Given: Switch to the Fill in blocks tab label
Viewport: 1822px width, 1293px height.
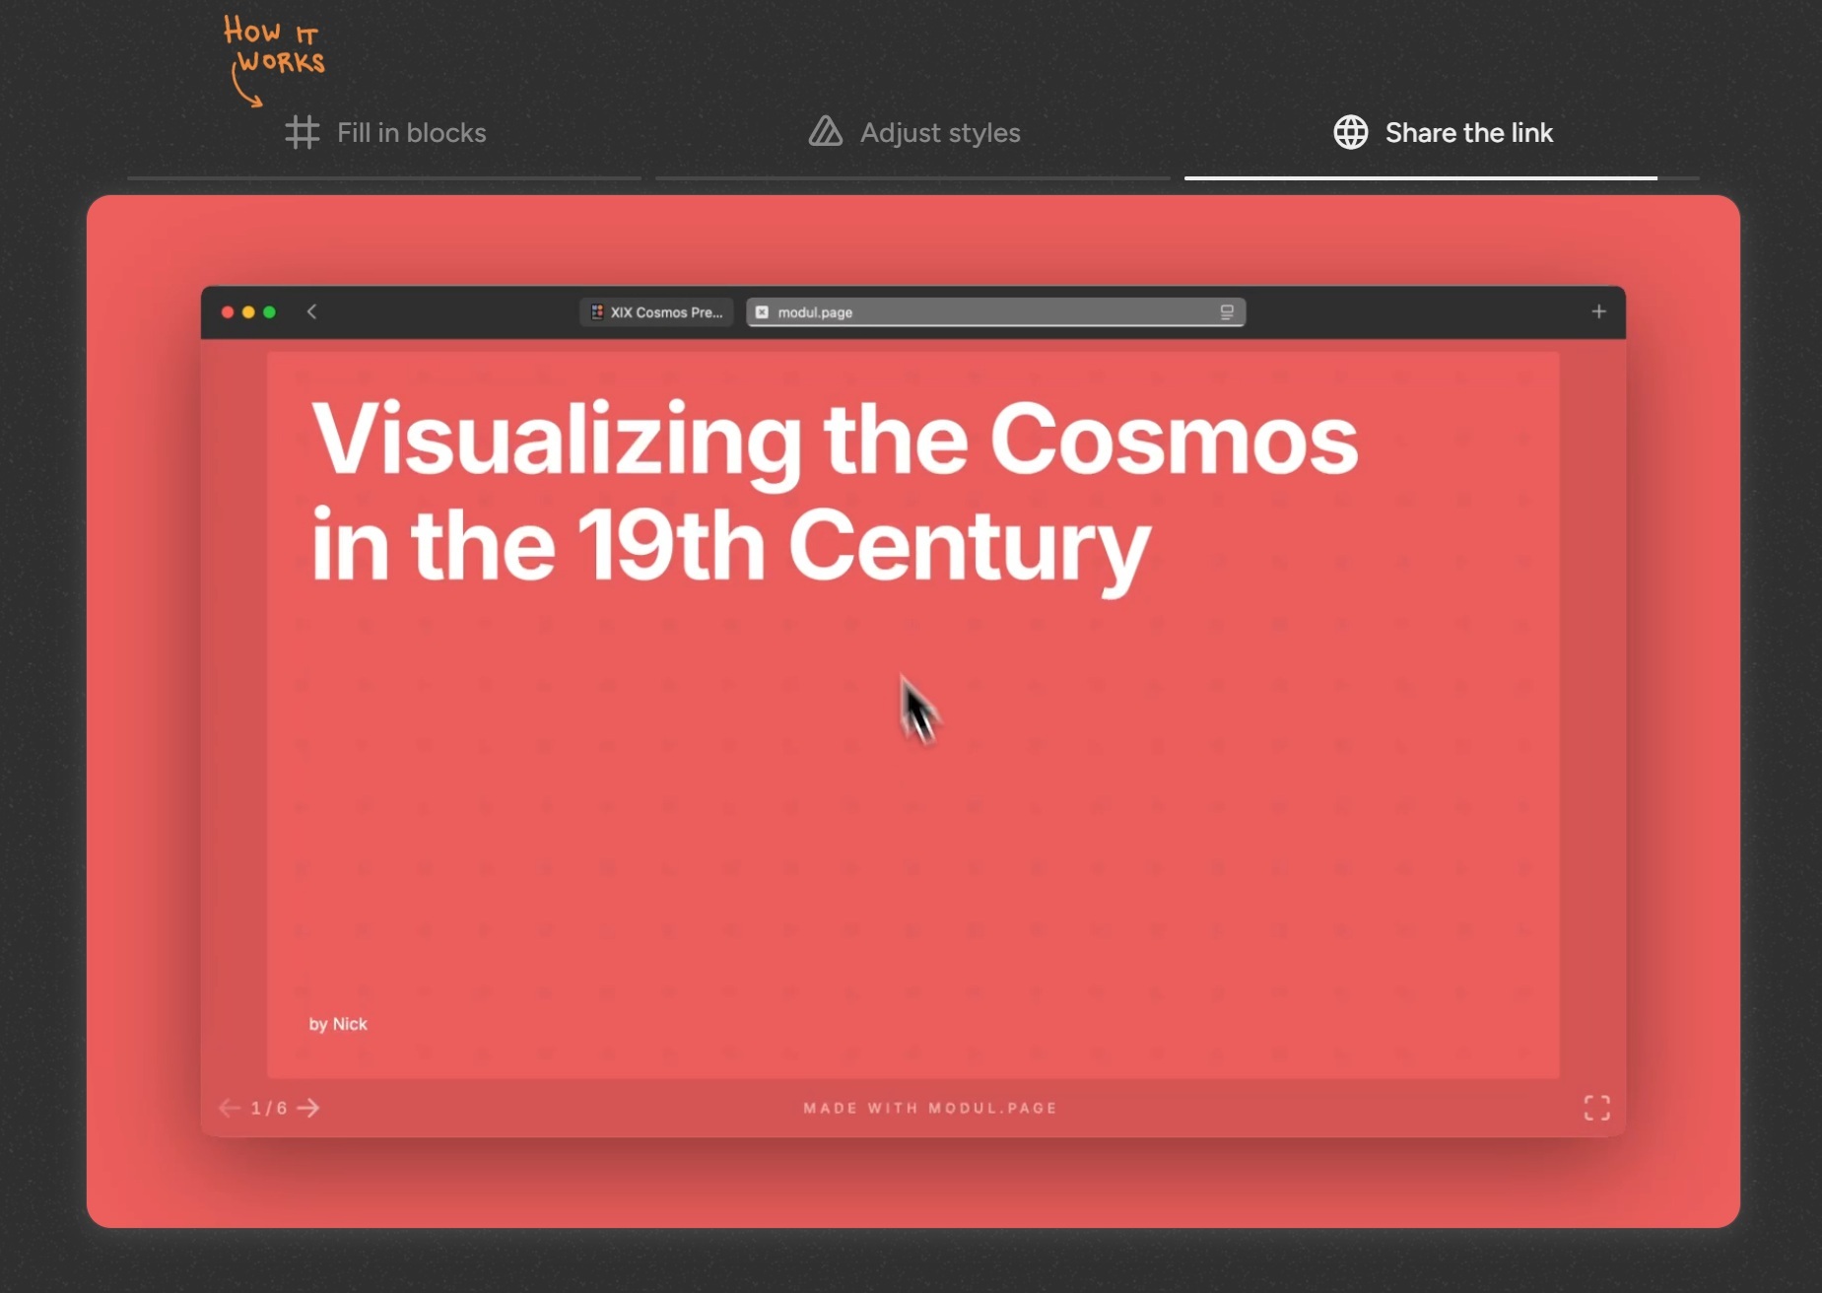Looking at the screenshot, I should (x=411, y=133).
